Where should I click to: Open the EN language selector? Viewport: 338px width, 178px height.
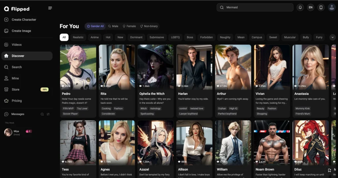pyautogui.click(x=311, y=7)
